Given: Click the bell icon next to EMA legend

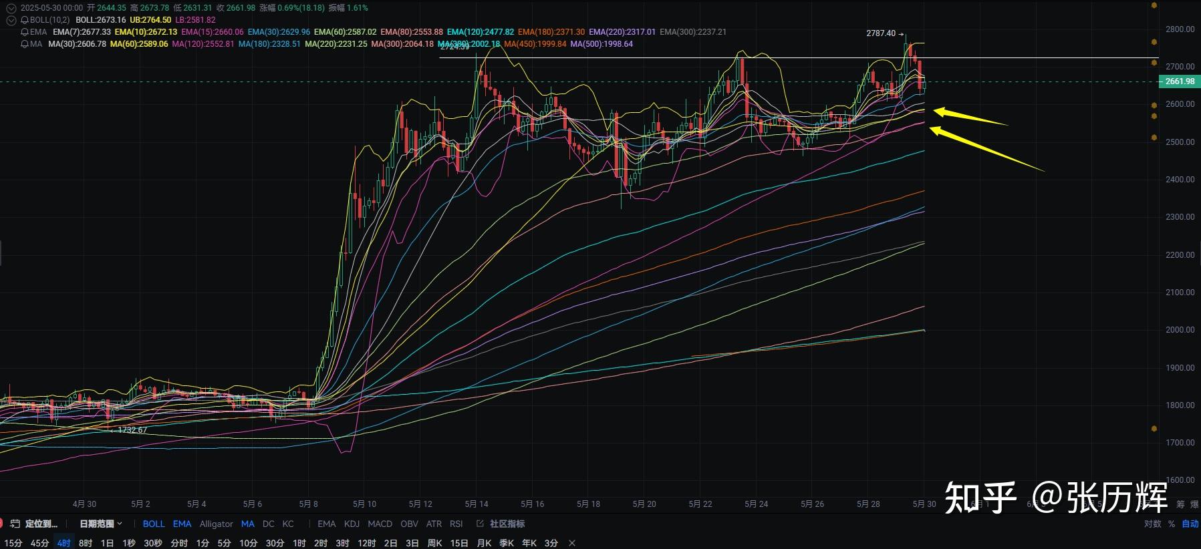Looking at the screenshot, I should click(25, 32).
